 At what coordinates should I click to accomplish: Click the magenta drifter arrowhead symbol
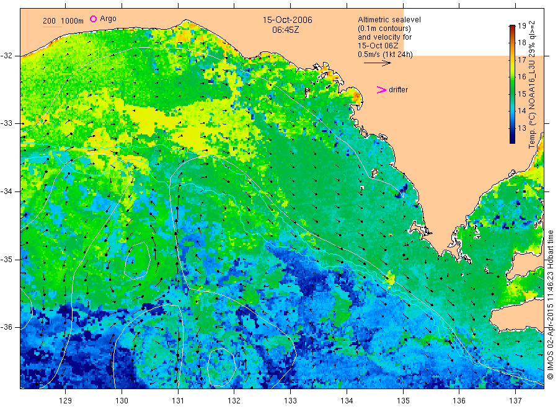tap(381, 90)
